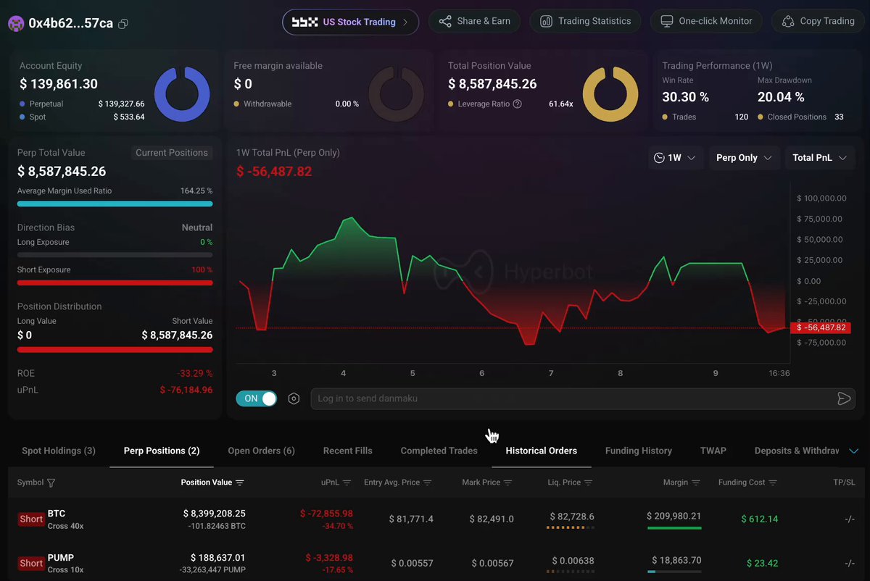Click the BTC symbol in positions table

click(x=57, y=514)
